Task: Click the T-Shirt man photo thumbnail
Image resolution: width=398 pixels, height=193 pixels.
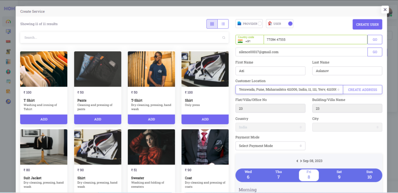Action: click(151, 69)
